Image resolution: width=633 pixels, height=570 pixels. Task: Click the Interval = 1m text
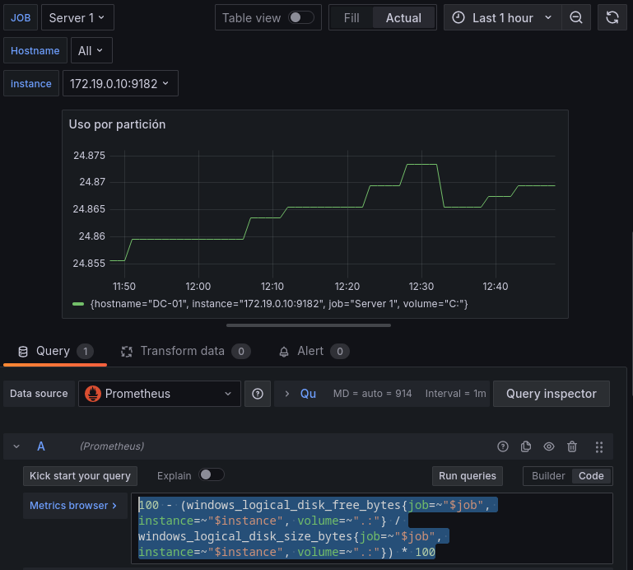pos(455,394)
